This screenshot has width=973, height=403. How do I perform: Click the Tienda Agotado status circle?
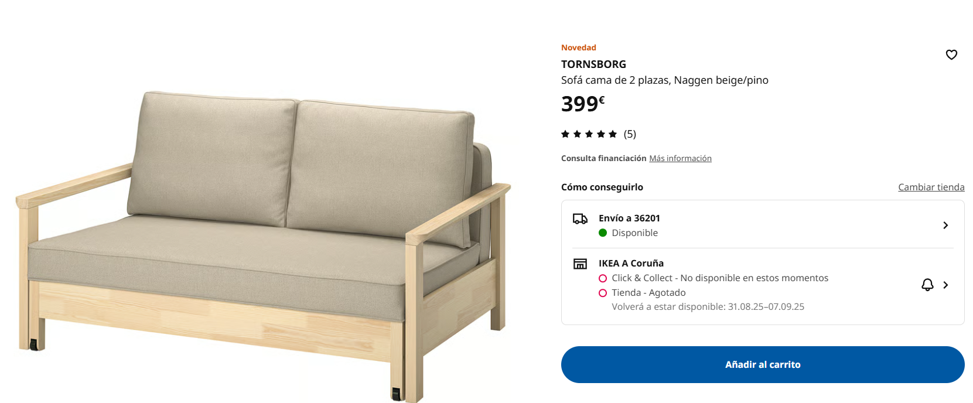[x=603, y=293]
